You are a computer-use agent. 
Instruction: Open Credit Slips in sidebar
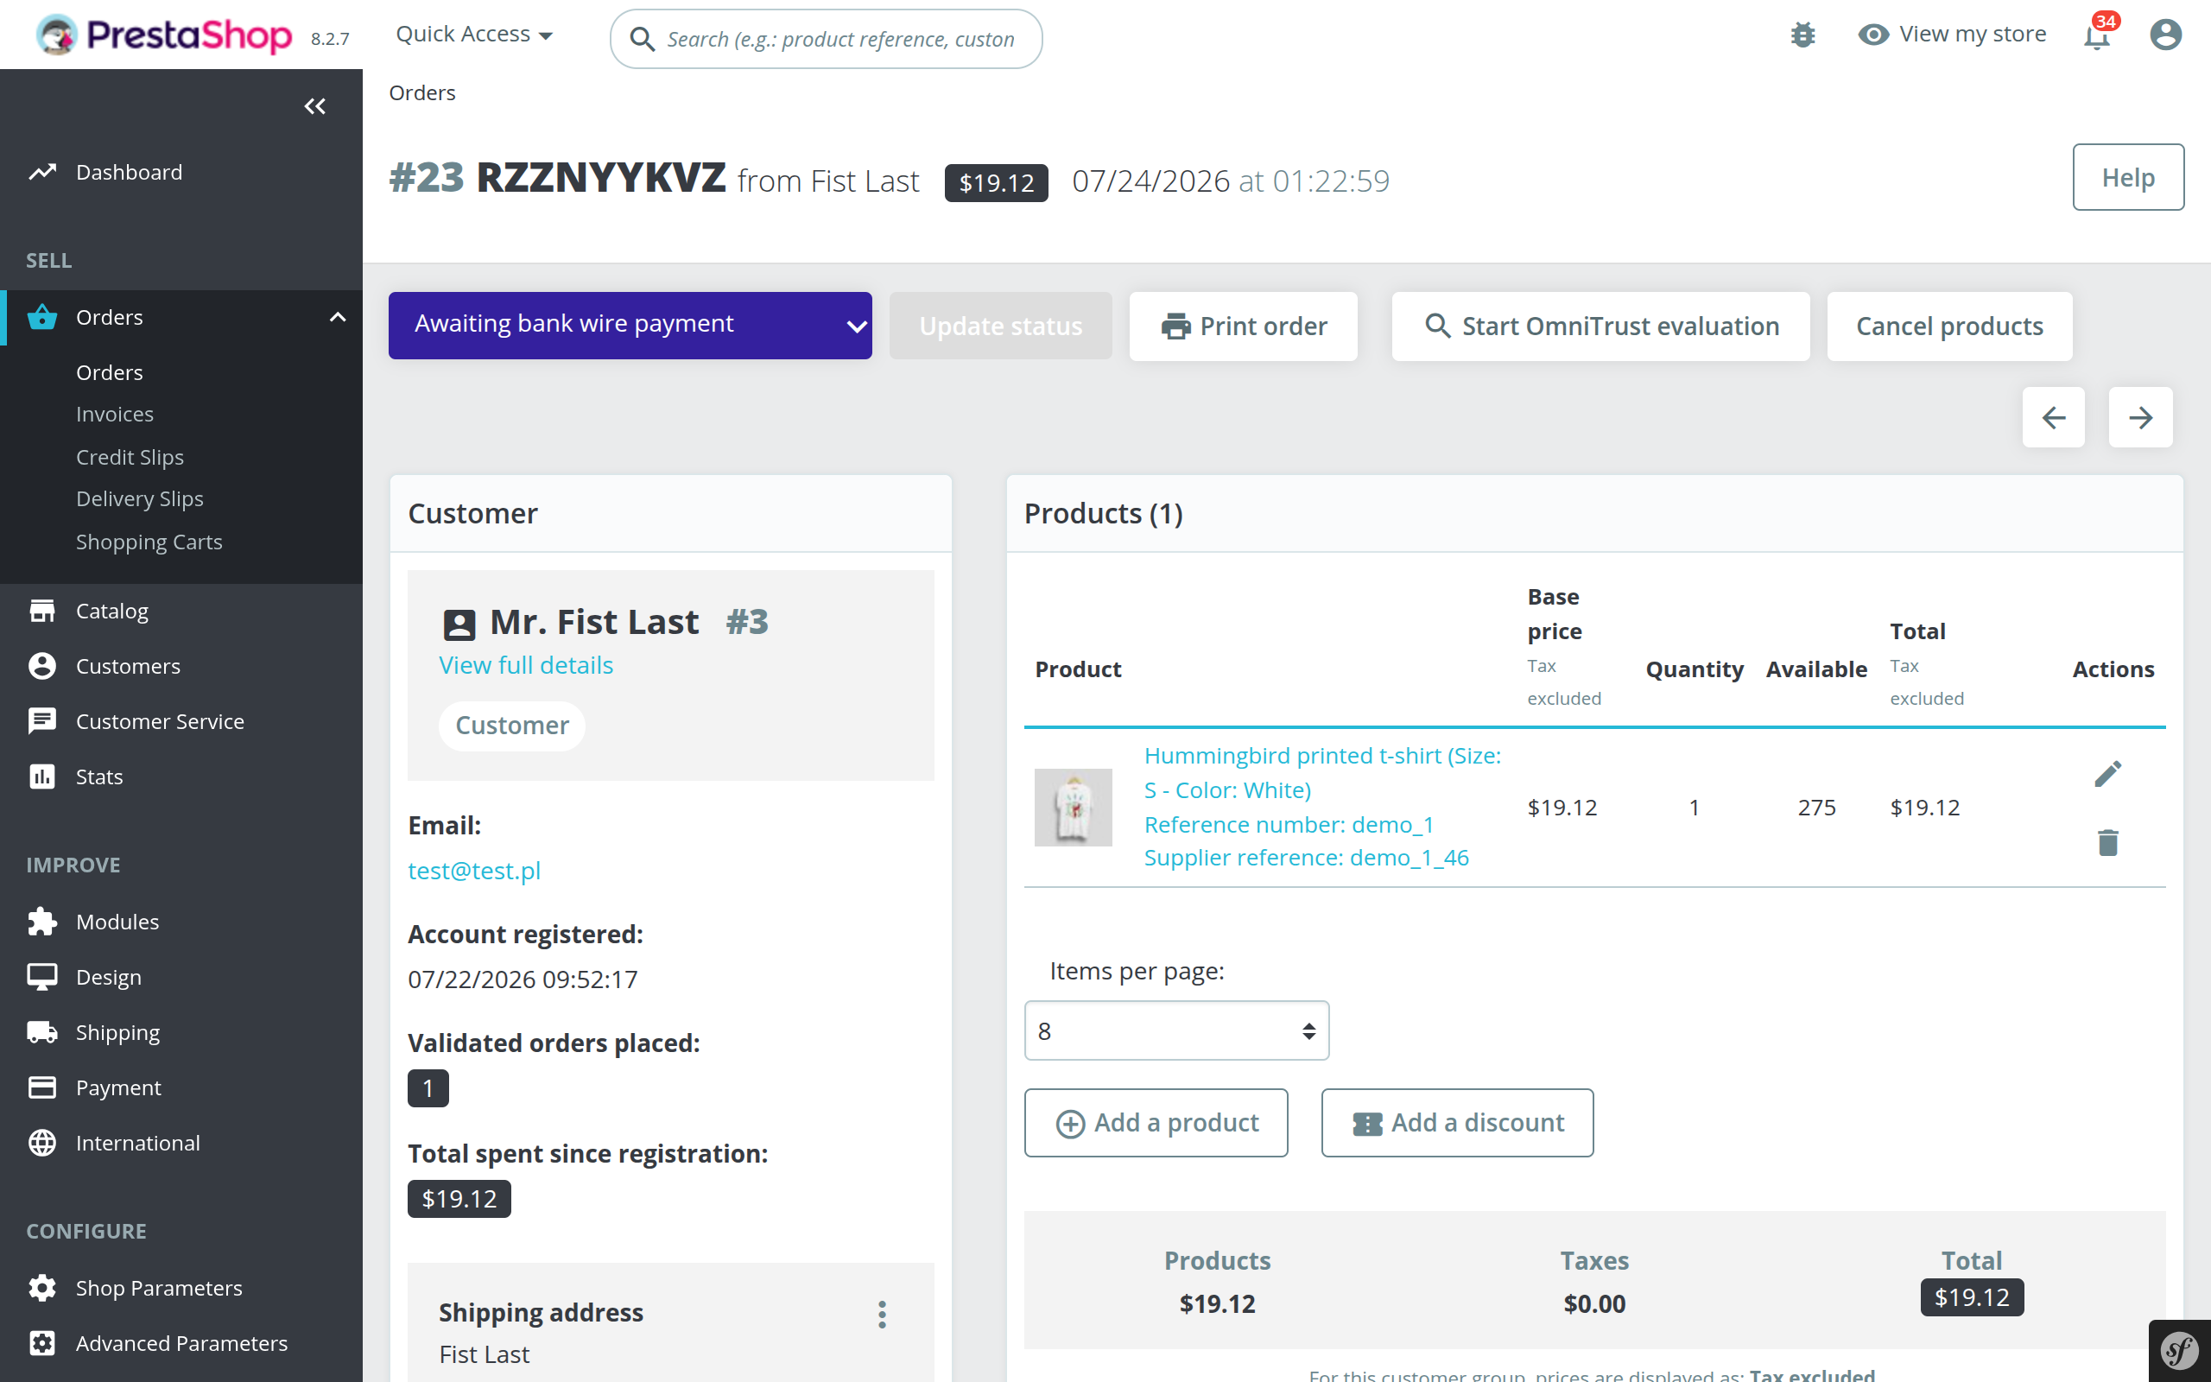130,457
